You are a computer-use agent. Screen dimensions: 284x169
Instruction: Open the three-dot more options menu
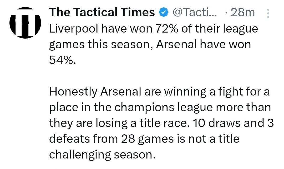tap(268, 13)
